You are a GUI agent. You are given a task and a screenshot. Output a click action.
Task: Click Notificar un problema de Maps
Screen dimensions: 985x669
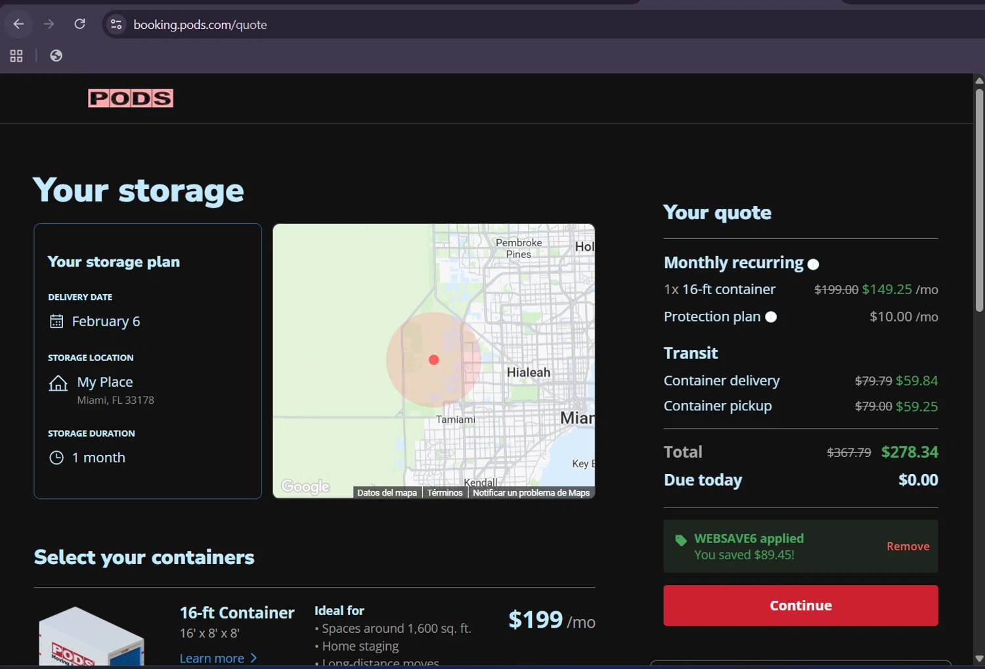tap(531, 492)
